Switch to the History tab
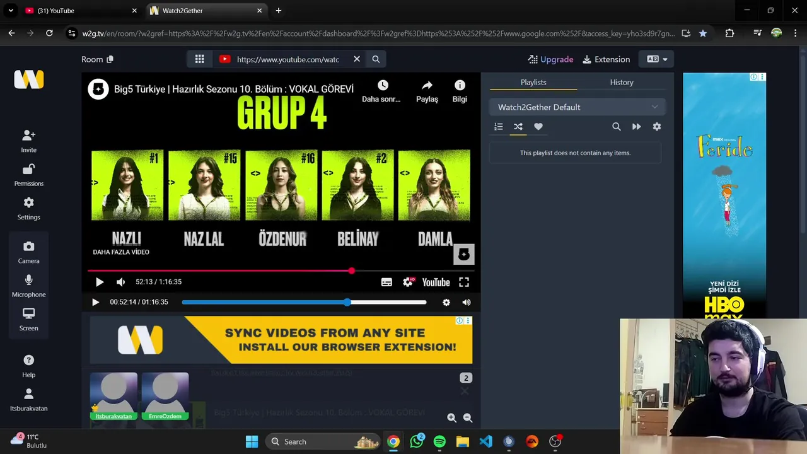 (x=622, y=83)
